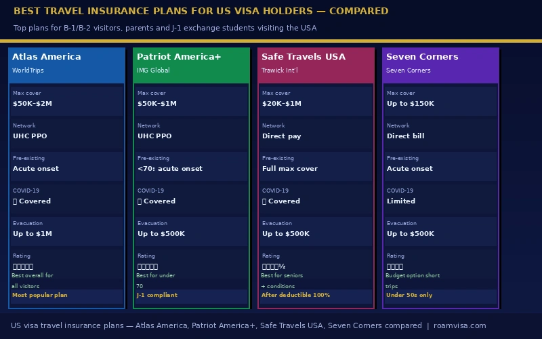Click "Acute onset" in the Seven Corners card
The width and height of the screenshot is (542, 339).
tap(410, 168)
